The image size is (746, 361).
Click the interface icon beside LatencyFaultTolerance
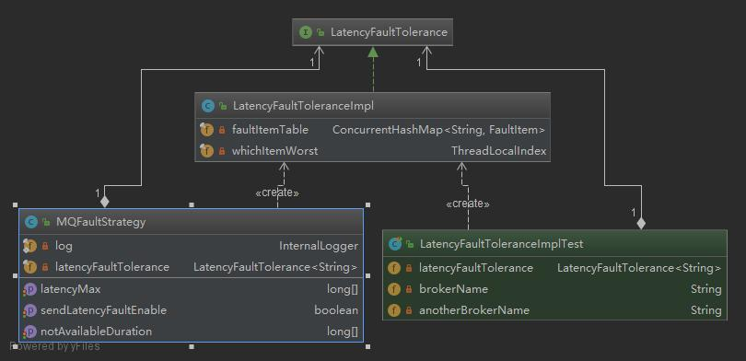305,32
